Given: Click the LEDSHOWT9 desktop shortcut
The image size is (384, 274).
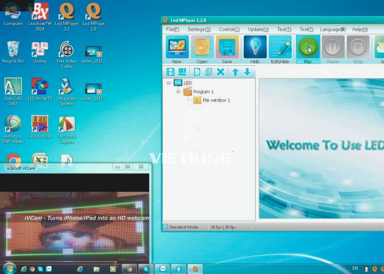Looking at the screenshot, I should pyautogui.click(x=40, y=89).
